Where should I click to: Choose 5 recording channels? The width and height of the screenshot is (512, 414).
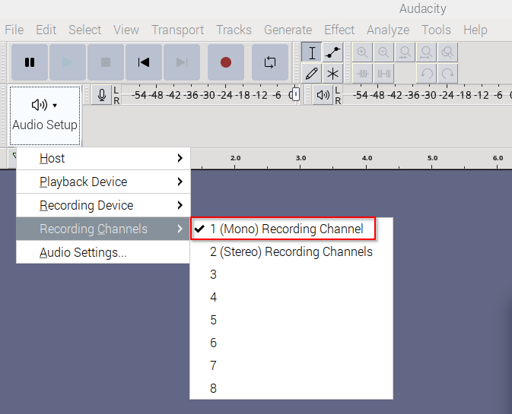[291, 320]
